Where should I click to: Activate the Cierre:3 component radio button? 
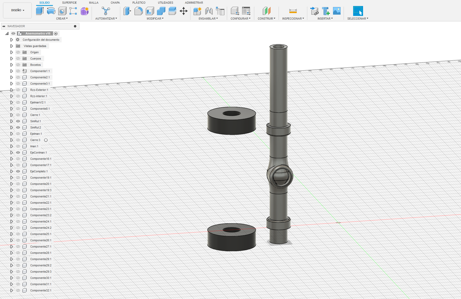coord(46,140)
